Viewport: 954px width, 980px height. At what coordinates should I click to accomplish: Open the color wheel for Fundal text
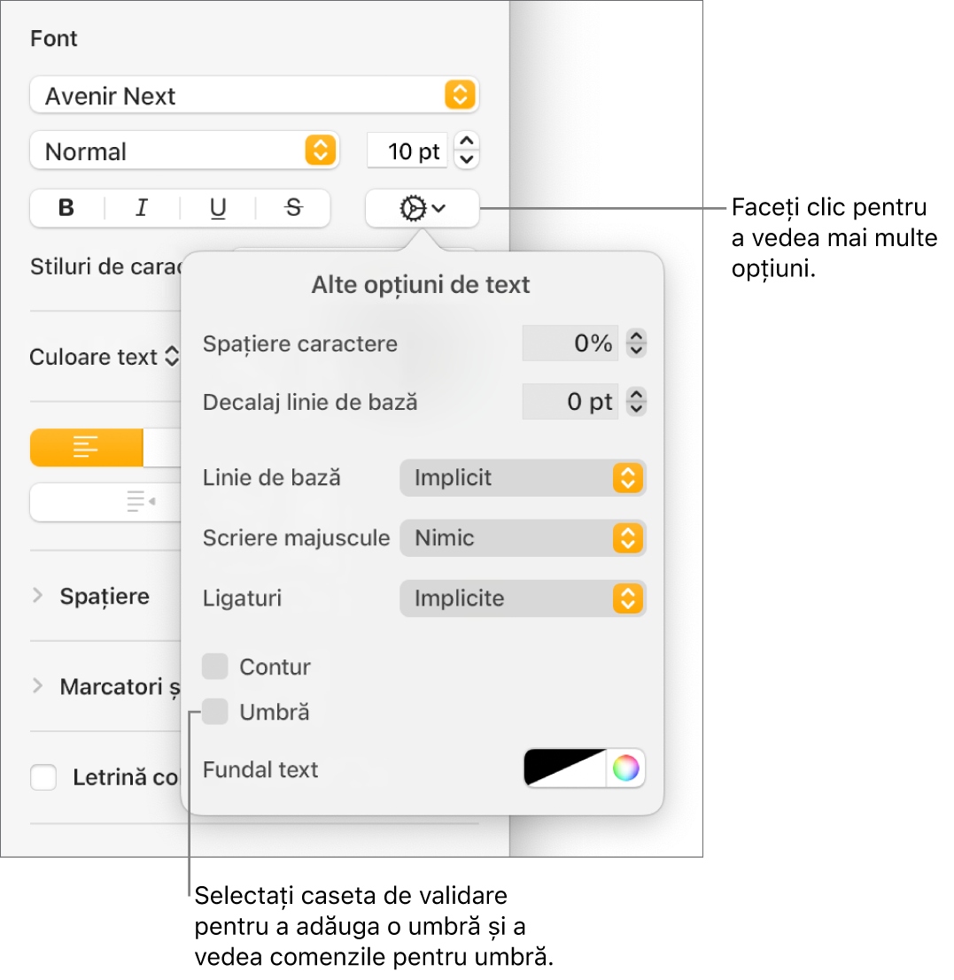click(625, 768)
